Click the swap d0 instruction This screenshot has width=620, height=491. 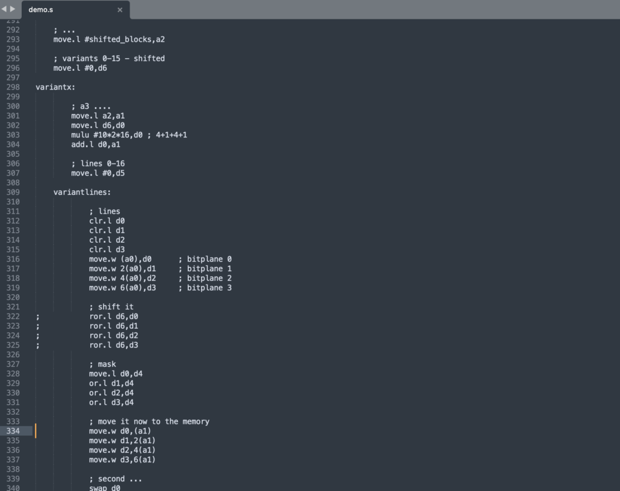tap(105, 488)
